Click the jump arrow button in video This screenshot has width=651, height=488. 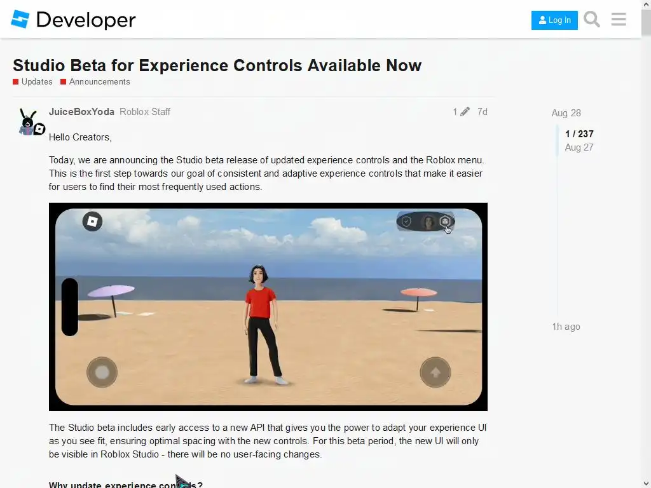(x=435, y=372)
